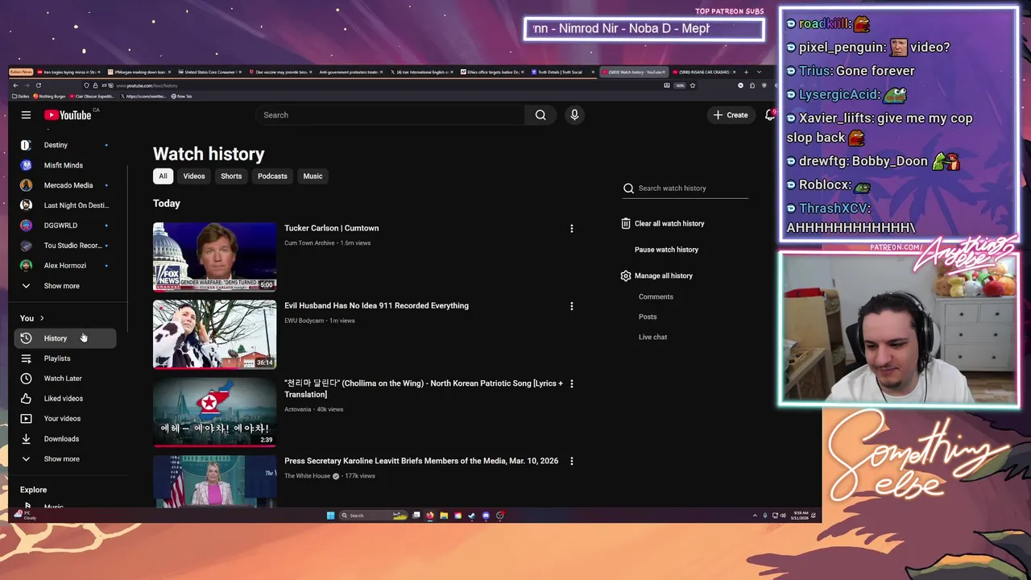This screenshot has width=1031, height=580.
Task: Click Clear all watch history
Action: [663, 224]
